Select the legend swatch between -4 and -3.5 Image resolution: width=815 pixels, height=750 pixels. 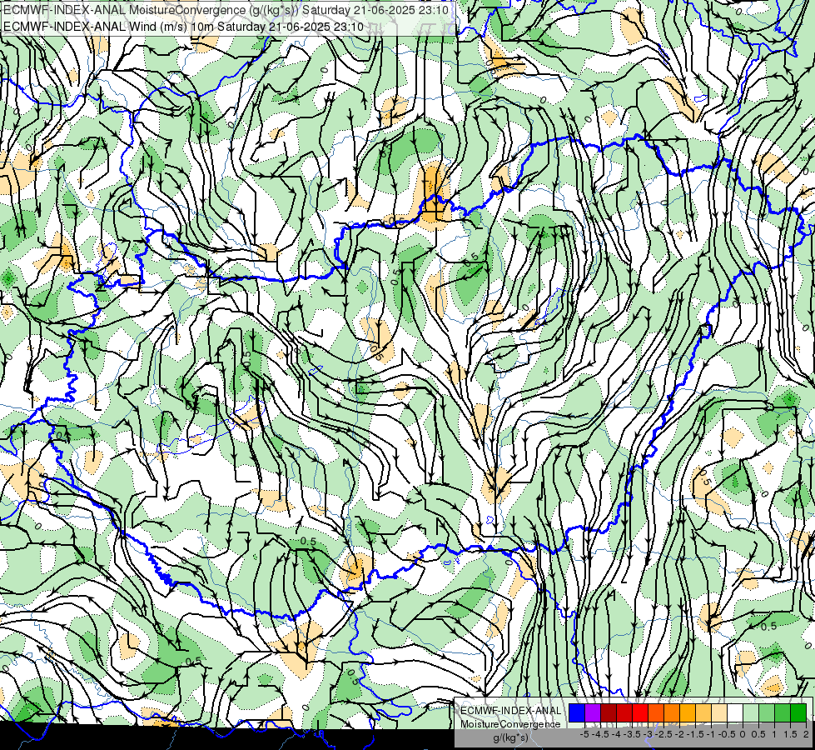point(624,713)
